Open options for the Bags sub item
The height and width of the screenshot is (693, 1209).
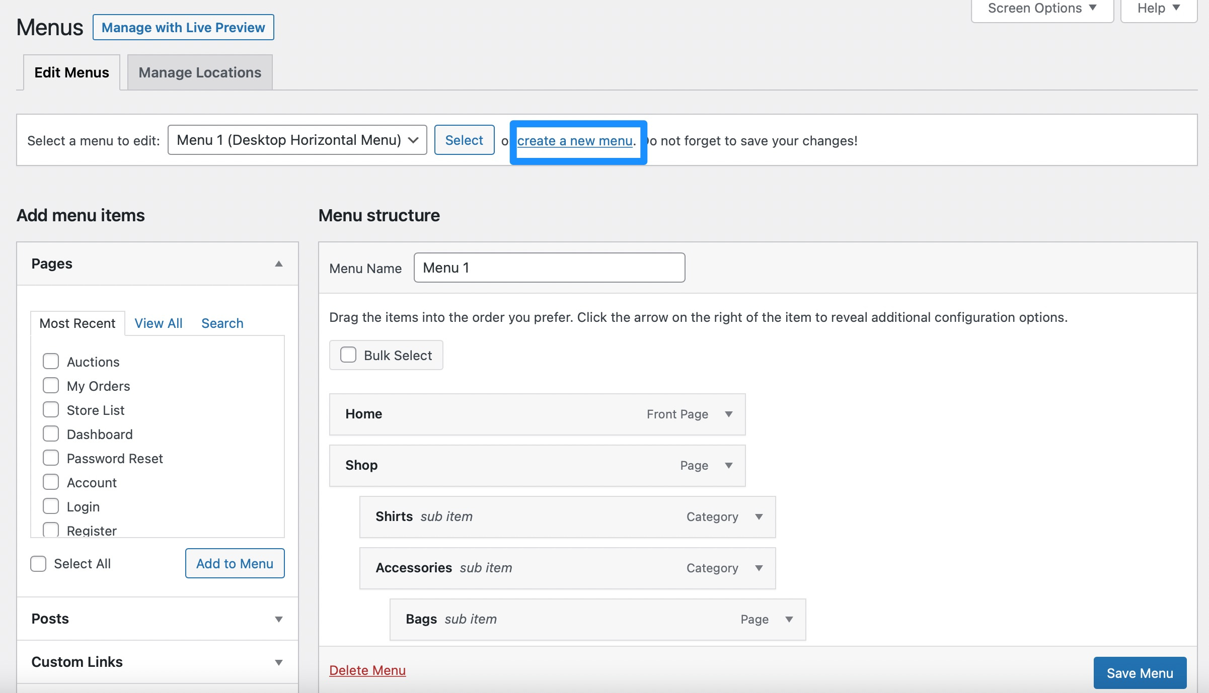coord(788,619)
